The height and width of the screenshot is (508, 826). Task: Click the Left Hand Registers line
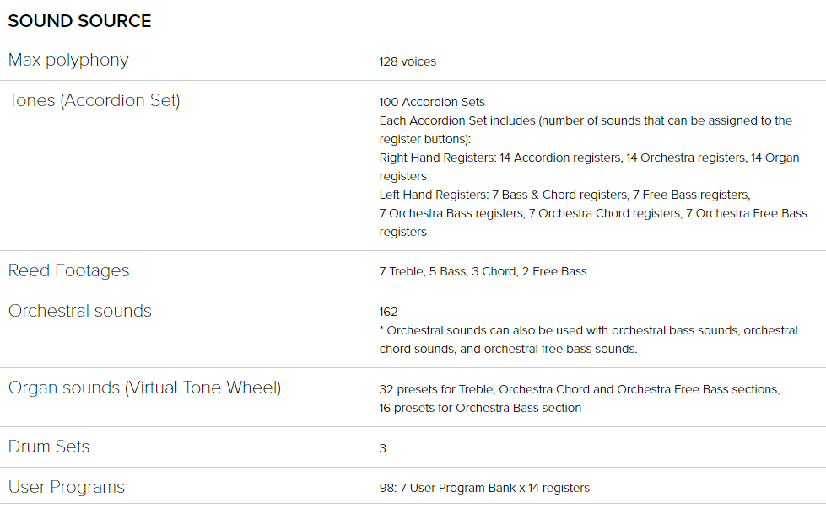pyautogui.click(x=564, y=195)
